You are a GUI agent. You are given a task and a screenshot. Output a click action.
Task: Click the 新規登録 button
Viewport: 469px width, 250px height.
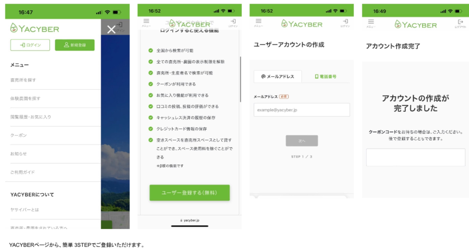coord(75,45)
